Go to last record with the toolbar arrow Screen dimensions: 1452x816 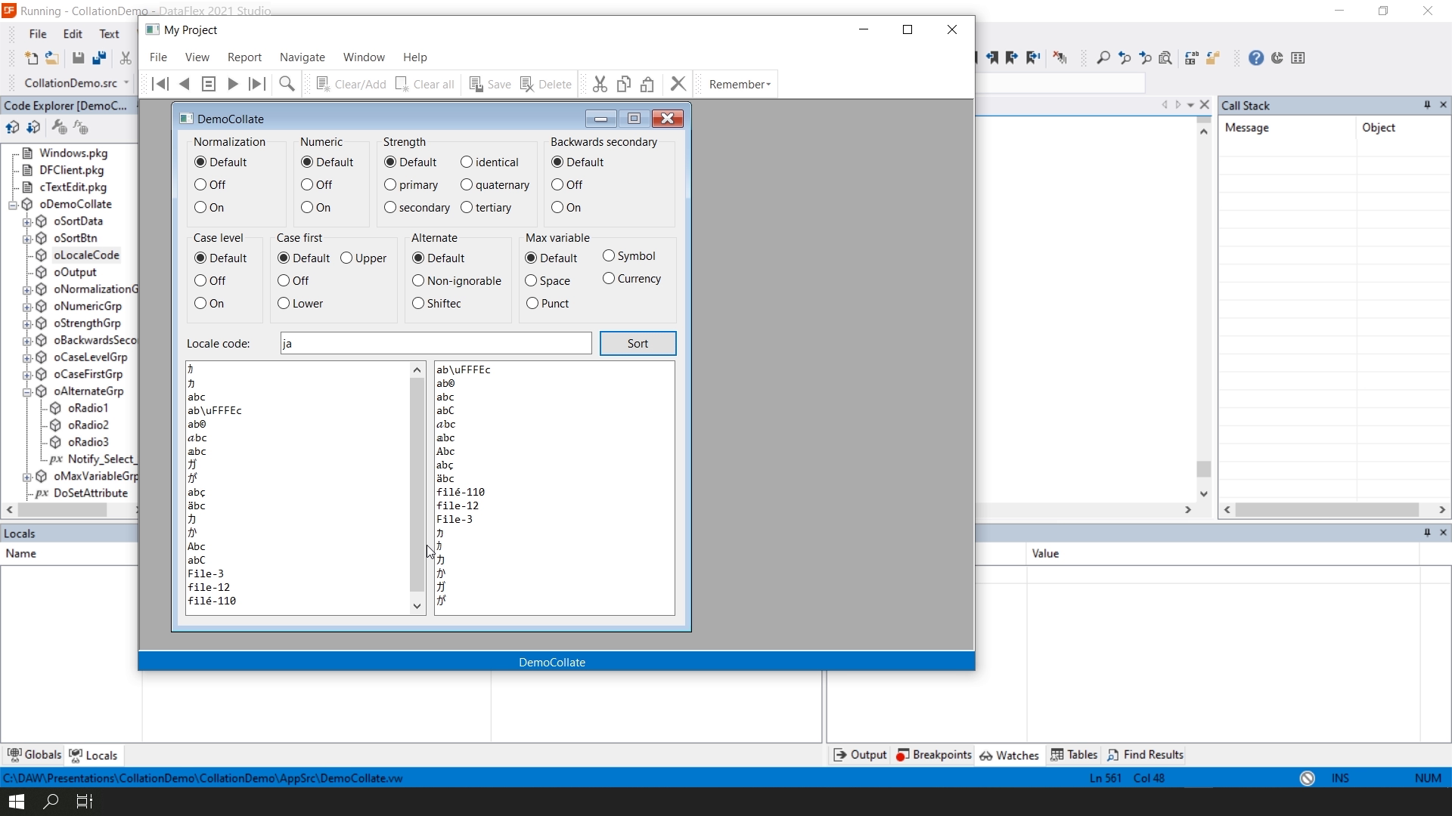(257, 84)
